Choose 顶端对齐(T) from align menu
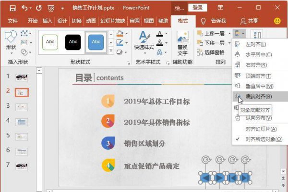 coord(260,76)
